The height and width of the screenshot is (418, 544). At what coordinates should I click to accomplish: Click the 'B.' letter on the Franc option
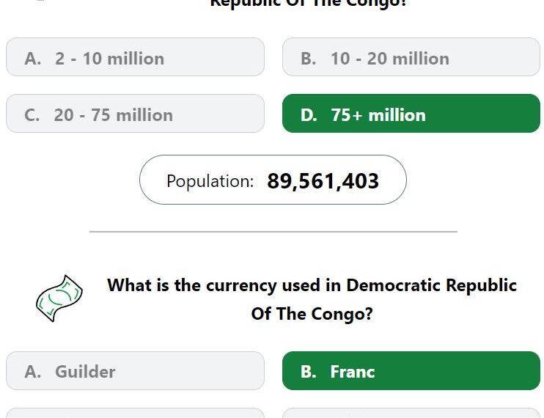click(x=309, y=372)
